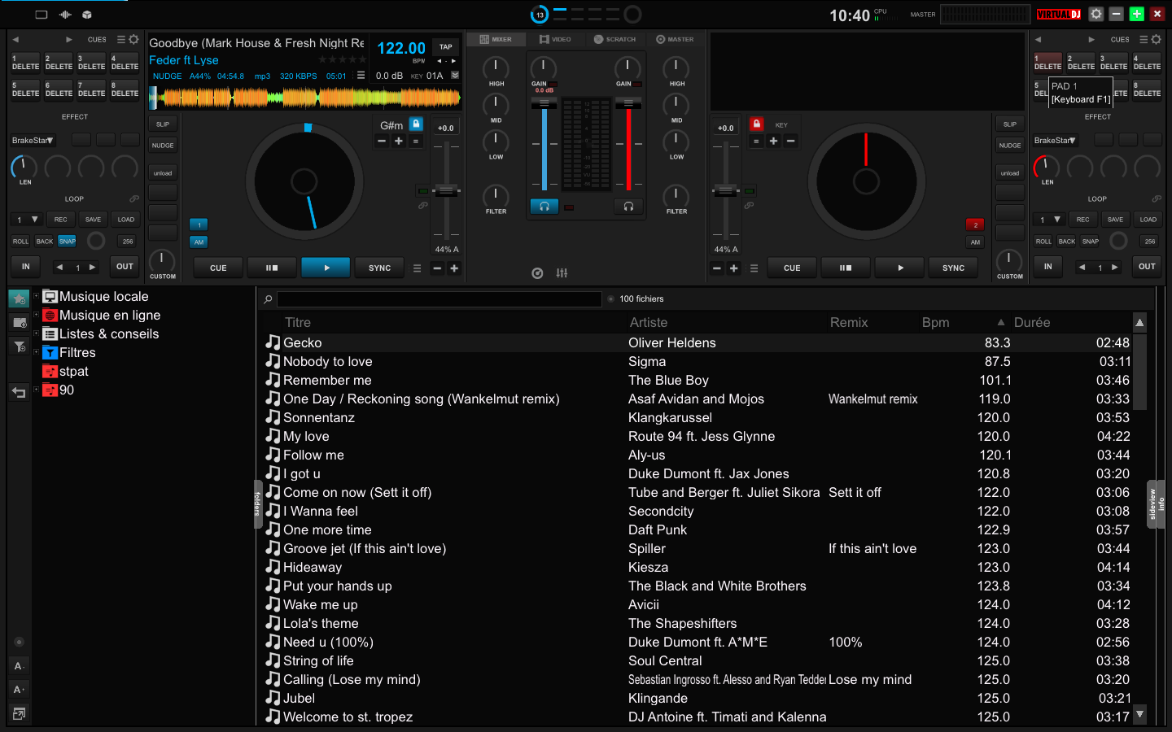Open left deck key 01A dropdown arrow
The height and width of the screenshot is (732, 1172).
(x=455, y=75)
